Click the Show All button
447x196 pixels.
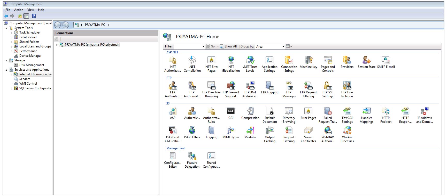tap(228, 46)
